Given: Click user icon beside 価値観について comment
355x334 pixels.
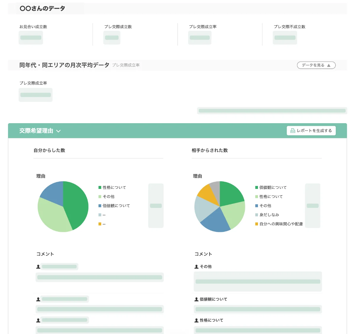Looking at the screenshot, I should 196,299.
